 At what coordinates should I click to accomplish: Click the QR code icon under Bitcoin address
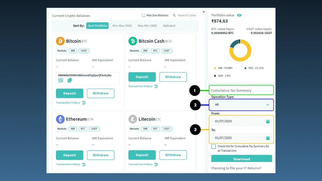point(61,80)
